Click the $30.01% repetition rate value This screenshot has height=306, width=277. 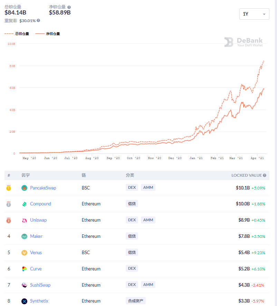point(28,21)
